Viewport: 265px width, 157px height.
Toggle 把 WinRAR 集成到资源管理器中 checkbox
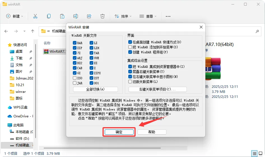(x=130, y=66)
